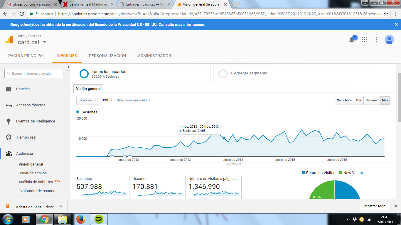Open the ADMINISTRADOR tab
The image size is (401, 225).
tap(154, 56)
